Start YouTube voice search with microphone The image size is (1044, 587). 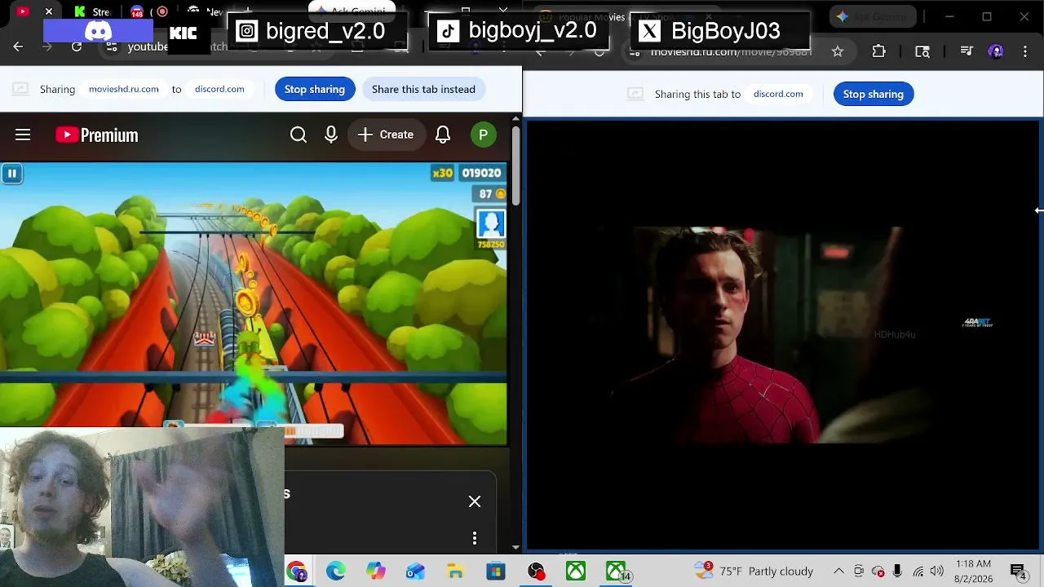pos(331,135)
